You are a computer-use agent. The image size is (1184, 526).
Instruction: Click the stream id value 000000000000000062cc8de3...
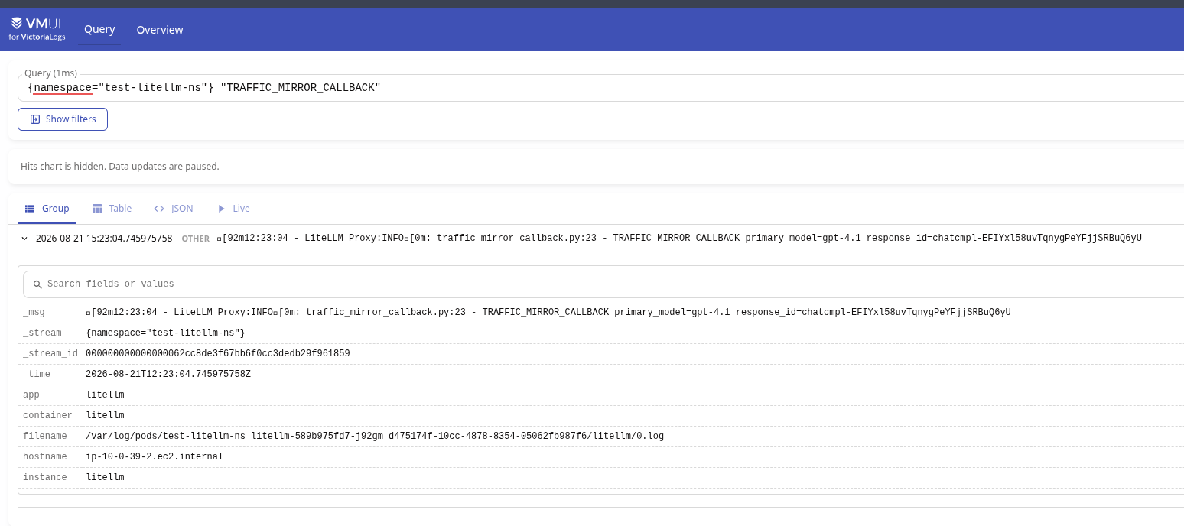click(x=218, y=353)
